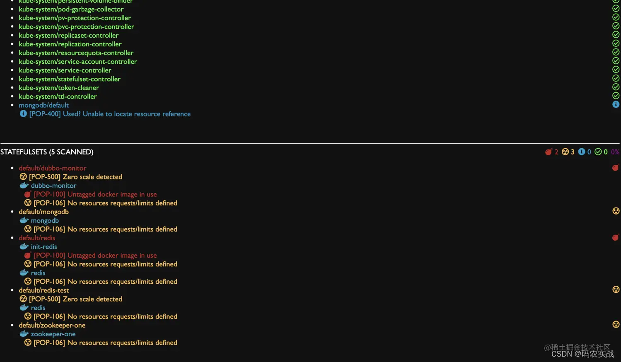Click the bomb error icon in StatefulSets summary
This screenshot has height=362, width=621.
point(549,152)
